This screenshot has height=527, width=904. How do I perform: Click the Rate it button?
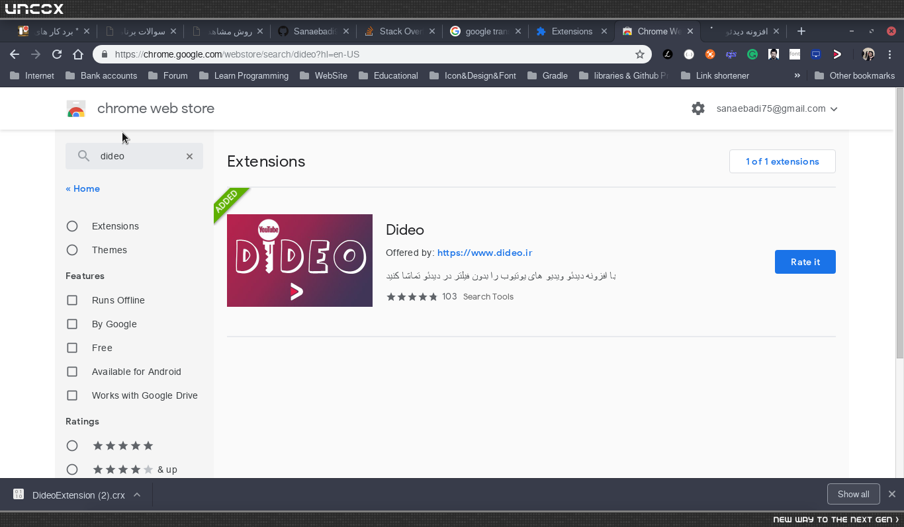[x=805, y=262]
